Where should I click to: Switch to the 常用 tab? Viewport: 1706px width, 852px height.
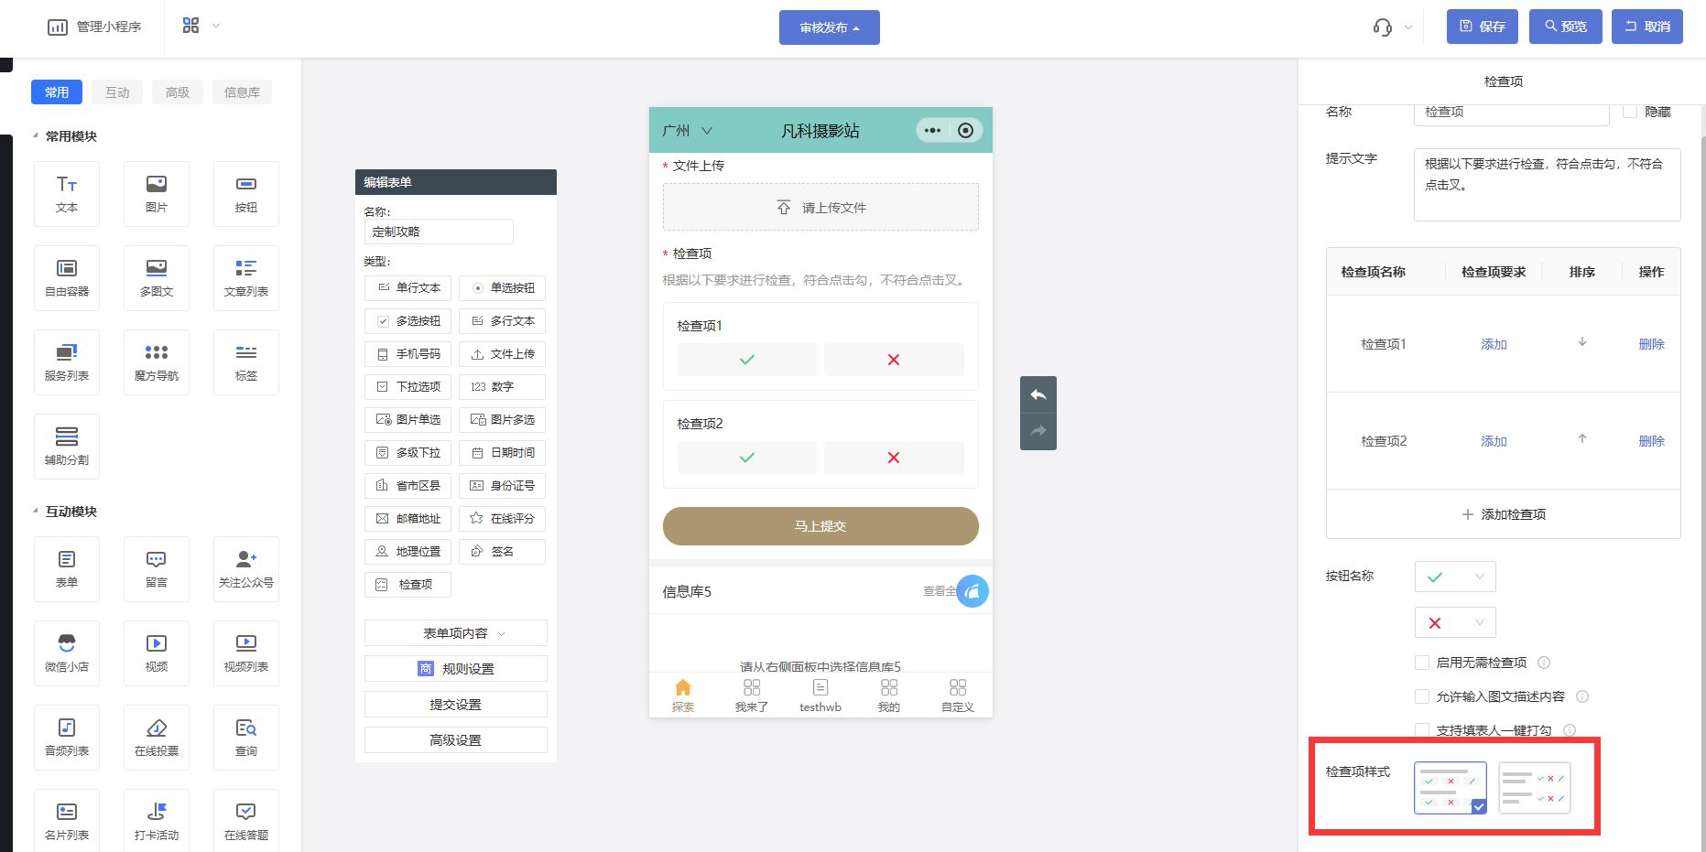[57, 92]
